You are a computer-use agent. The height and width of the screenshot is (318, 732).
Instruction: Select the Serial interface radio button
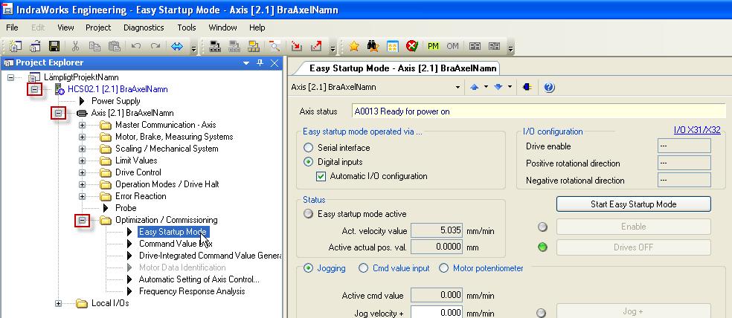[x=308, y=148]
